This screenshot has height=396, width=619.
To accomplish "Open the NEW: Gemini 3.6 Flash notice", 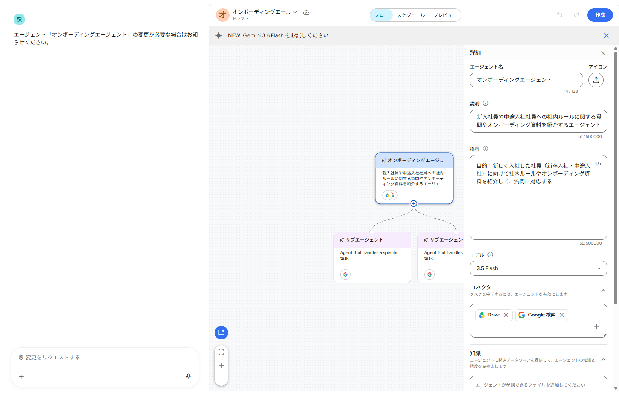I will click(278, 35).
